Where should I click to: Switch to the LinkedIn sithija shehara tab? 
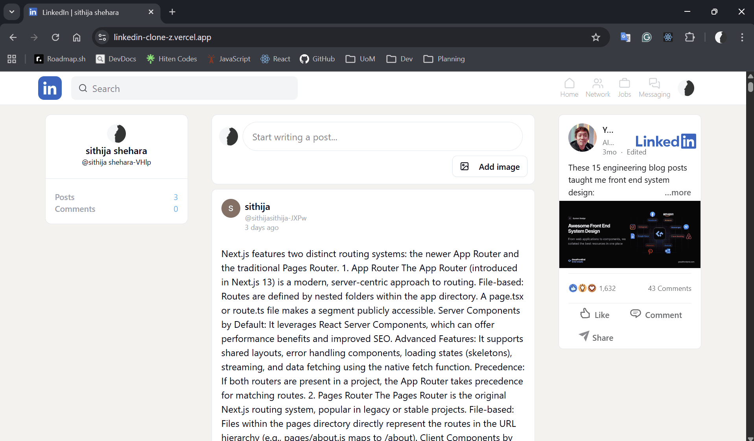point(81,12)
